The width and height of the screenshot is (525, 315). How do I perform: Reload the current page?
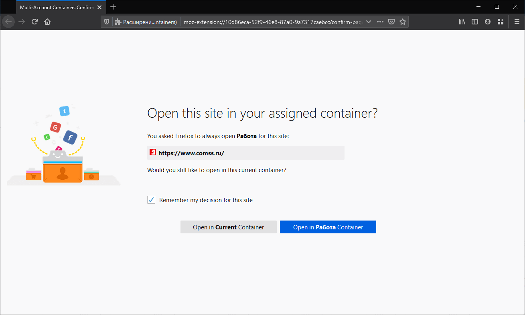pyautogui.click(x=34, y=22)
